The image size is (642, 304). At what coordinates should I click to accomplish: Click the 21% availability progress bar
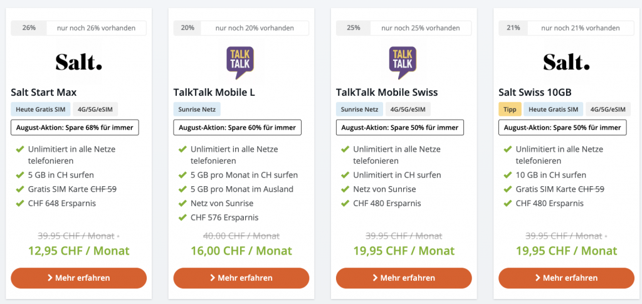point(566,28)
